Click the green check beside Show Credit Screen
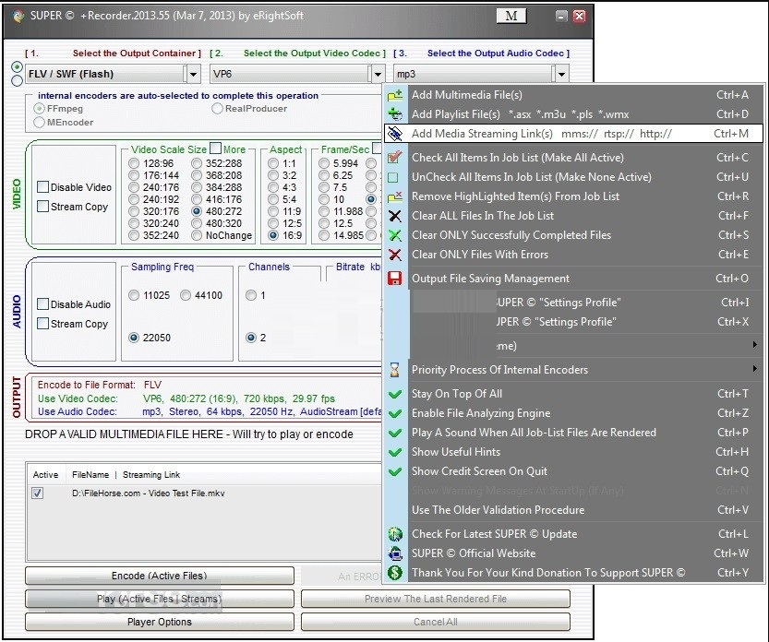Image resolution: width=769 pixels, height=642 pixels. coord(395,471)
